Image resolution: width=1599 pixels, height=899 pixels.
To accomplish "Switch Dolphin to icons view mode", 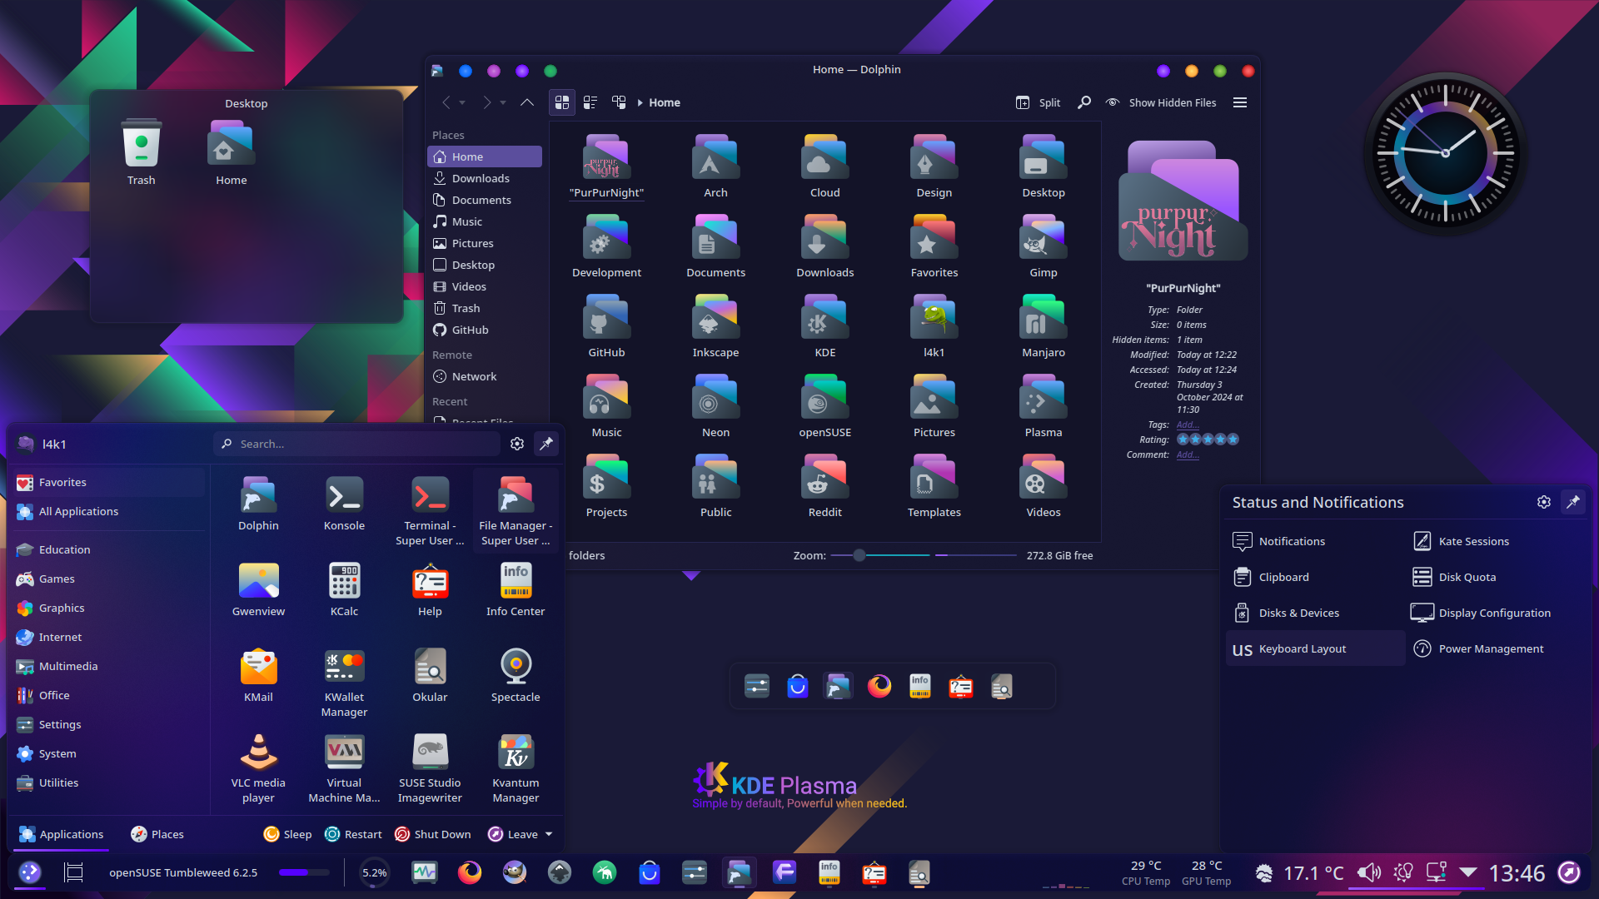I will (562, 102).
